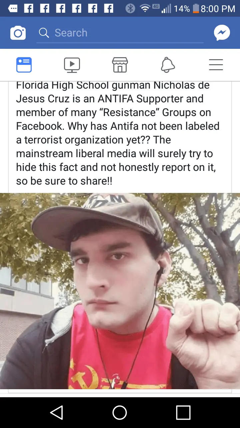View notifications via the bell icon
This screenshot has height=428, width=240.
pos(168,65)
